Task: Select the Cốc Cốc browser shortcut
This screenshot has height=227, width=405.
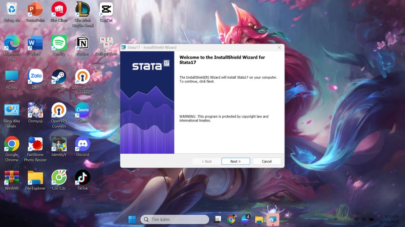Action: pos(59,180)
